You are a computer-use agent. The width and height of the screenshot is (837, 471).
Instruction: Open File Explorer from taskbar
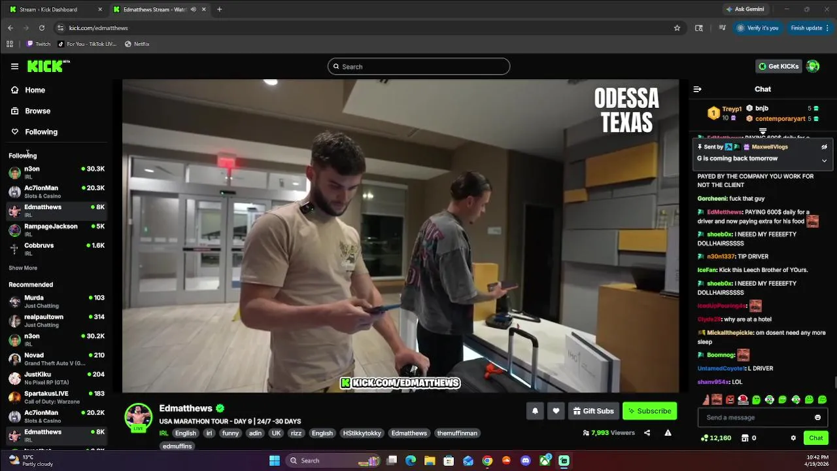[430, 461]
